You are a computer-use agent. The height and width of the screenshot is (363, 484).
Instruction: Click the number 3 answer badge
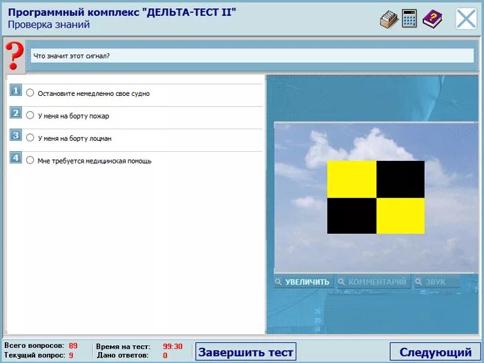click(x=16, y=135)
